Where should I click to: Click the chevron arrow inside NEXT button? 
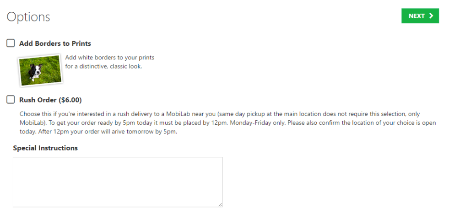click(431, 16)
